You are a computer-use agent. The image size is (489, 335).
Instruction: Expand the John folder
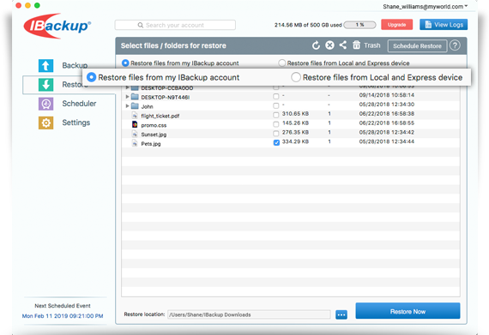[x=127, y=106]
